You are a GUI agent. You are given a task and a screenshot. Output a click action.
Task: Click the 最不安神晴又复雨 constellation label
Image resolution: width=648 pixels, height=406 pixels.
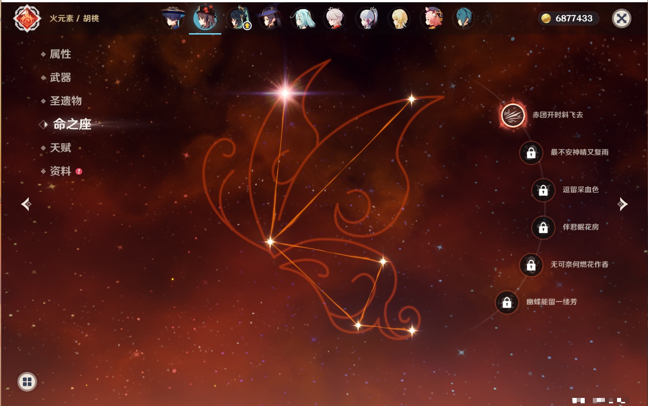pos(579,152)
